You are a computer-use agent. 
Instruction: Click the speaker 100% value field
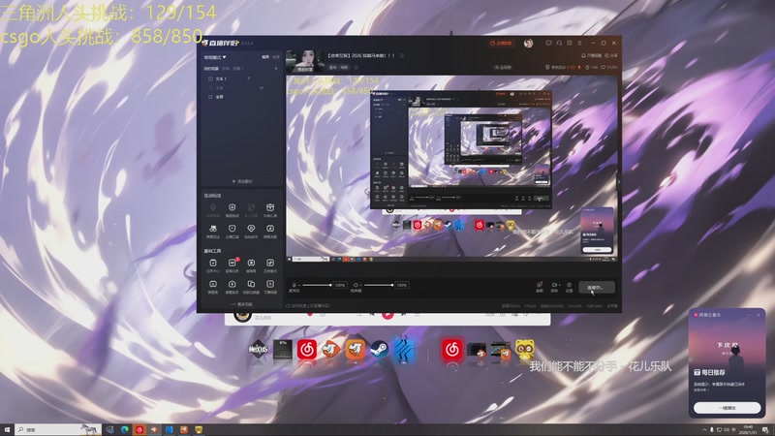coord(402,285)
